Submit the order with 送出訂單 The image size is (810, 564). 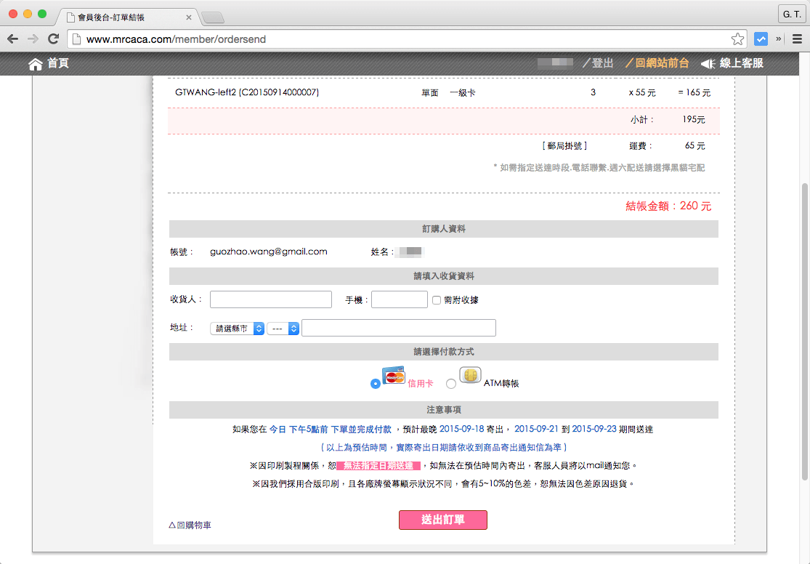[x=442, y=520]
